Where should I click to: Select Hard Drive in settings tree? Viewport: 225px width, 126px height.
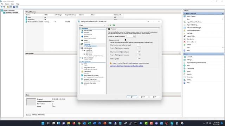point(89,50)
